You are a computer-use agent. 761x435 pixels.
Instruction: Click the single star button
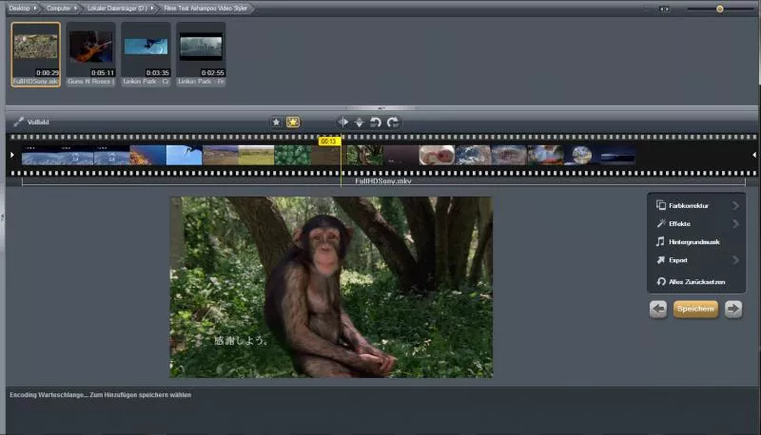click(x=276, y=123)
